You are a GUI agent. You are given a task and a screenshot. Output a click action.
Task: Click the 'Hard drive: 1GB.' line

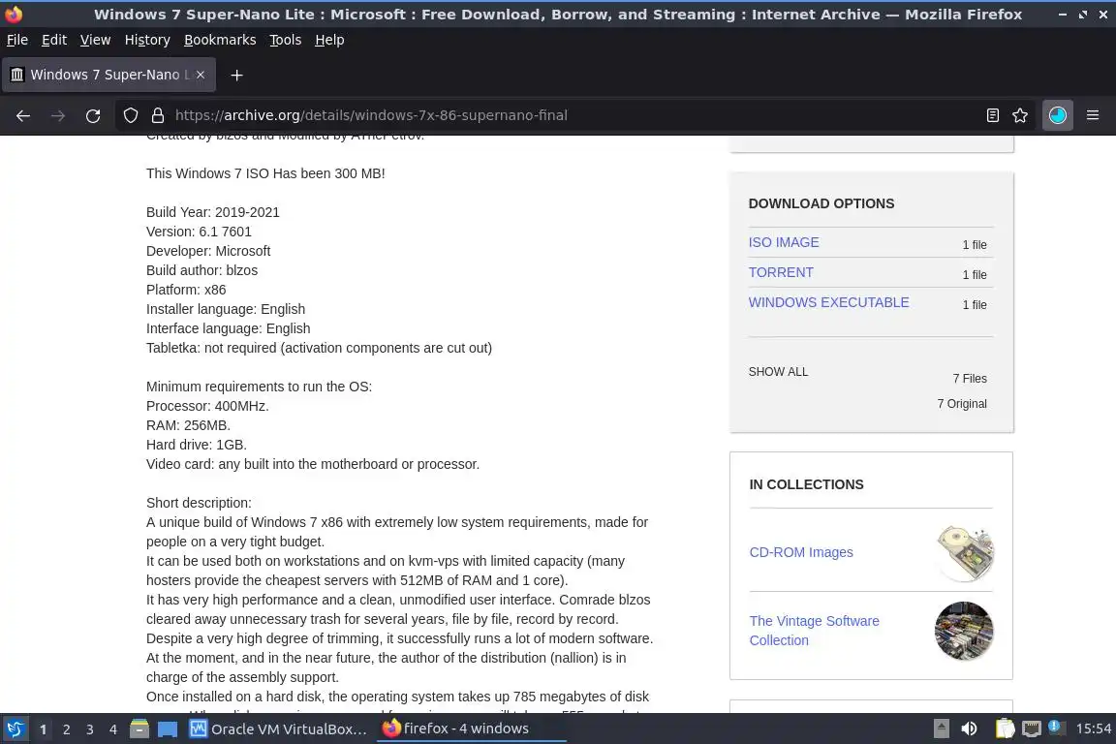(197, 445)
